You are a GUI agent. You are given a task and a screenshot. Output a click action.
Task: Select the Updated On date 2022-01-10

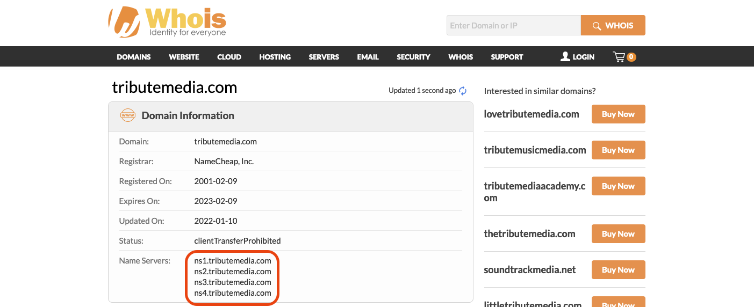click(x=216, y=221)
